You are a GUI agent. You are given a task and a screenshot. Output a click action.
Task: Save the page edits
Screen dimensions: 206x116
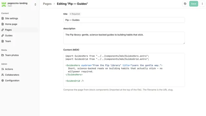click(194, 4)
